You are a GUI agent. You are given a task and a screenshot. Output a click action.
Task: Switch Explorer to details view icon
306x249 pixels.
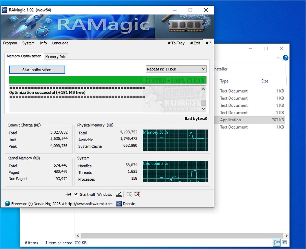(x=277, y=242)
